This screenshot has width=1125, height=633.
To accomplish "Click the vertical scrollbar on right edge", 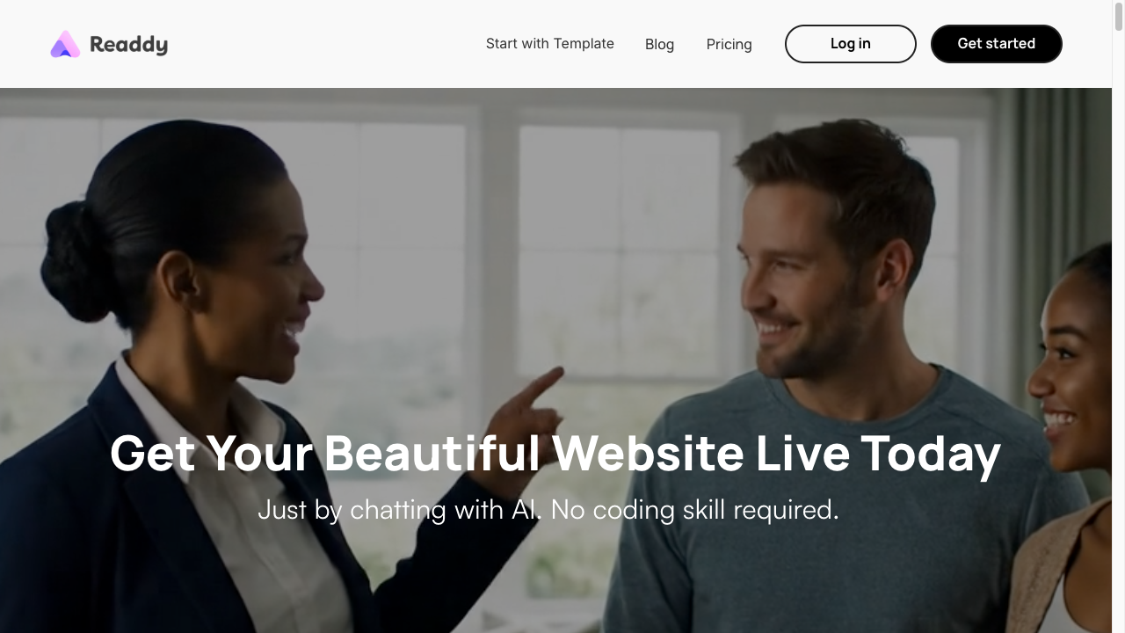I will 1118,316.
